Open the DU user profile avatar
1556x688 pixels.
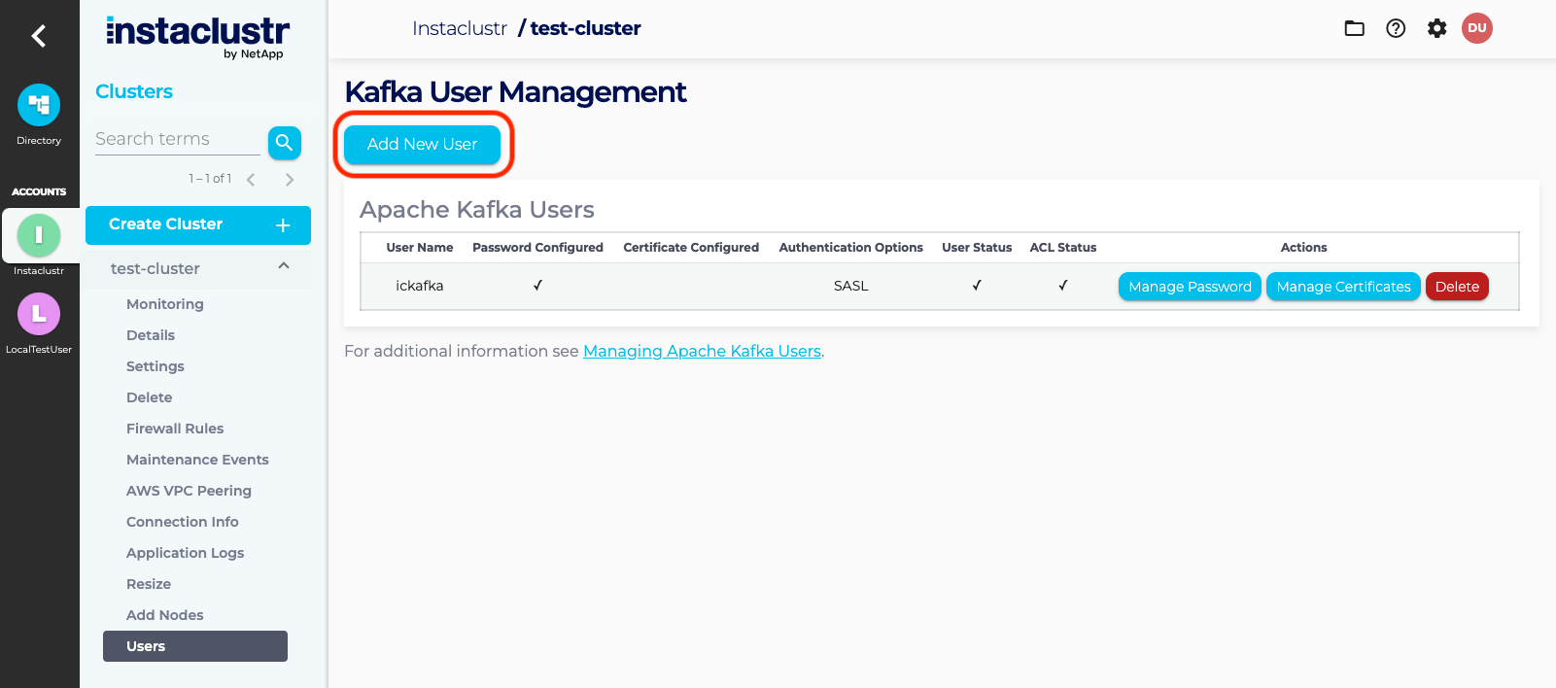tap(1476, 28)
